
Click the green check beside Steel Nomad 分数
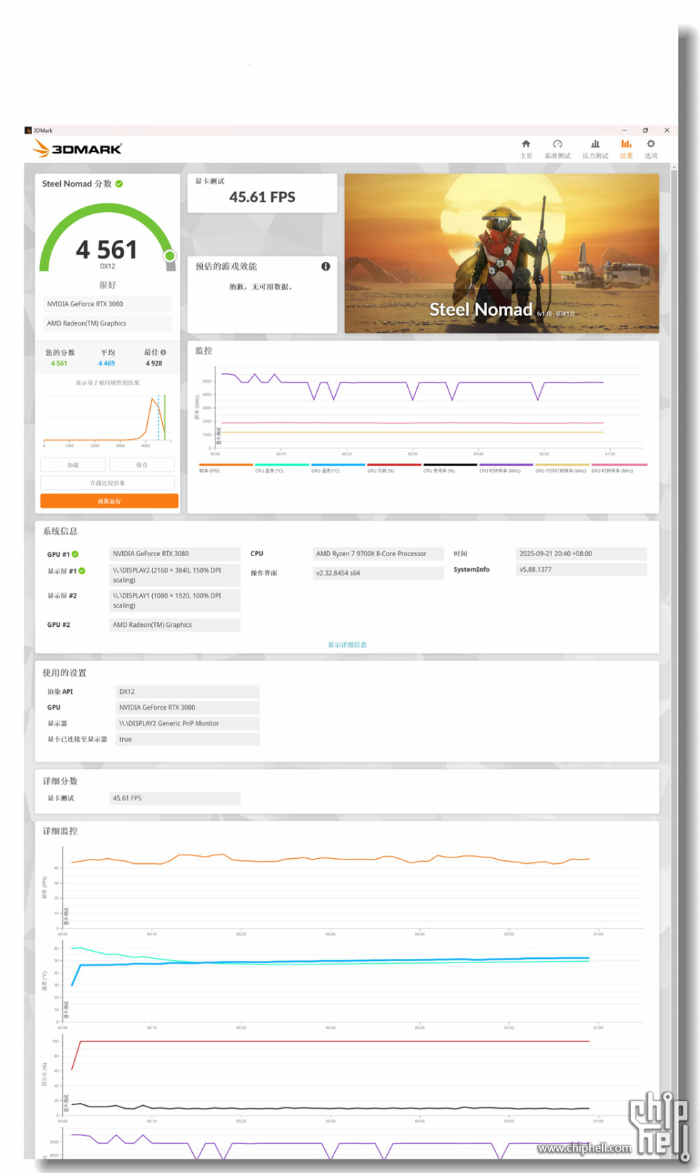click(x=119, y=183)
